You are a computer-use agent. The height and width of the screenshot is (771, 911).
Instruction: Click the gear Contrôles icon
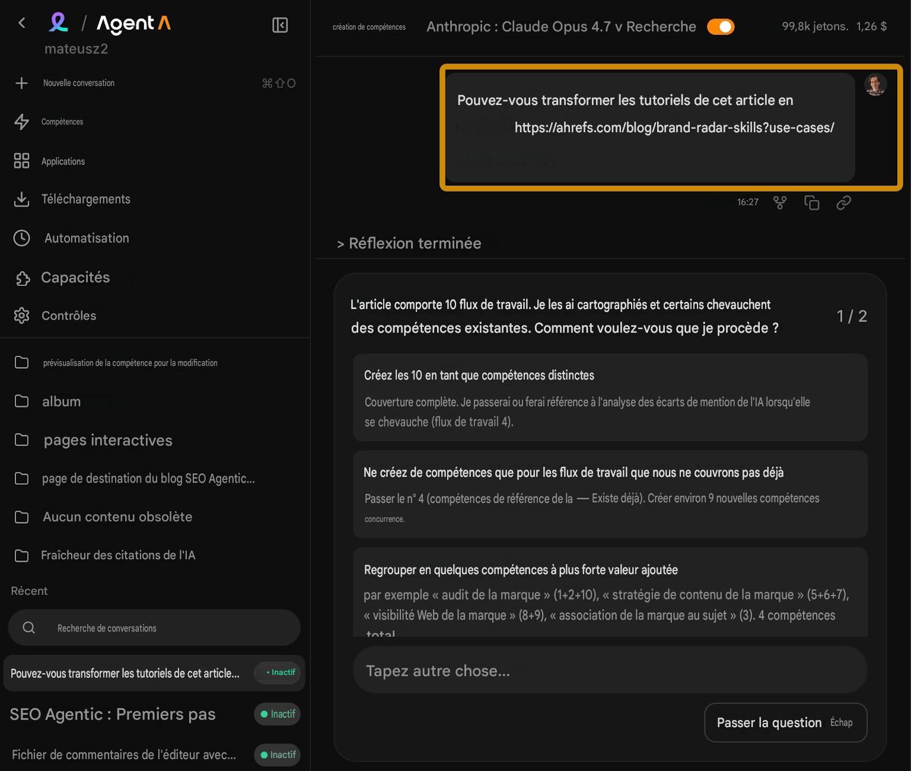point(21,316)
